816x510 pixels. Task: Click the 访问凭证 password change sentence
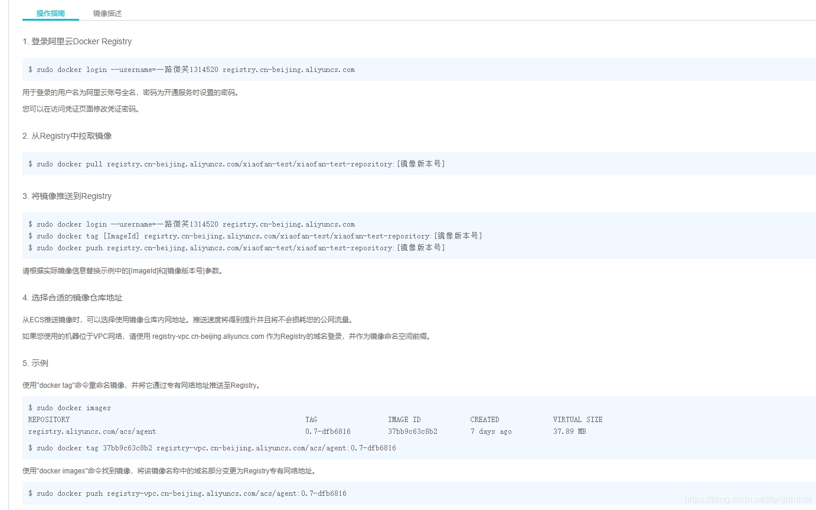point(81,109)
